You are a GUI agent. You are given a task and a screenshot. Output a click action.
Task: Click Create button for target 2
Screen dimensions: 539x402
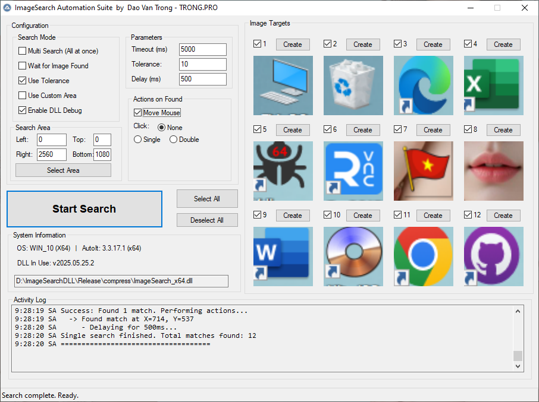click(363, 45)
